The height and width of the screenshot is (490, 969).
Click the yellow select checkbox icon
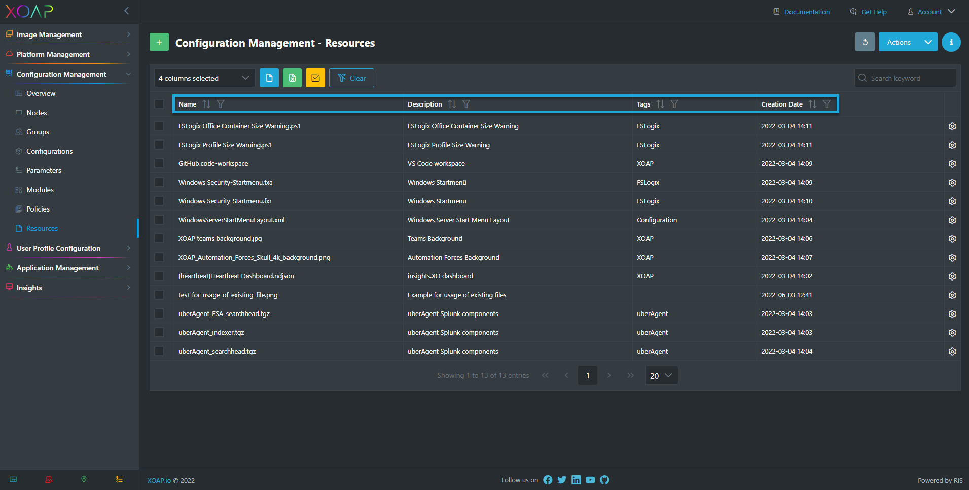pos(315,78)
